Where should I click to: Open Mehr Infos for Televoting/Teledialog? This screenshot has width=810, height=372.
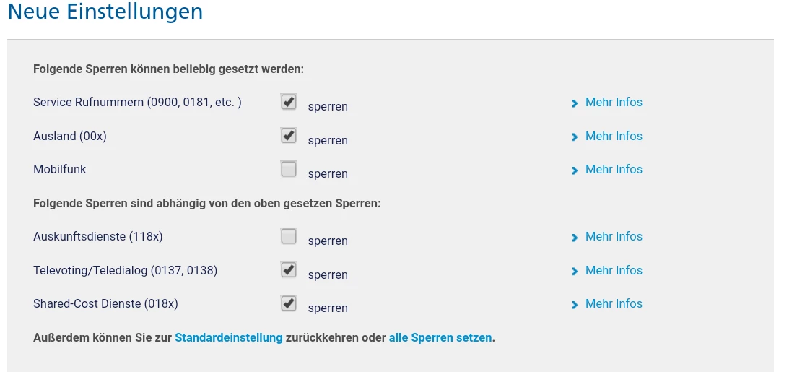614,270
